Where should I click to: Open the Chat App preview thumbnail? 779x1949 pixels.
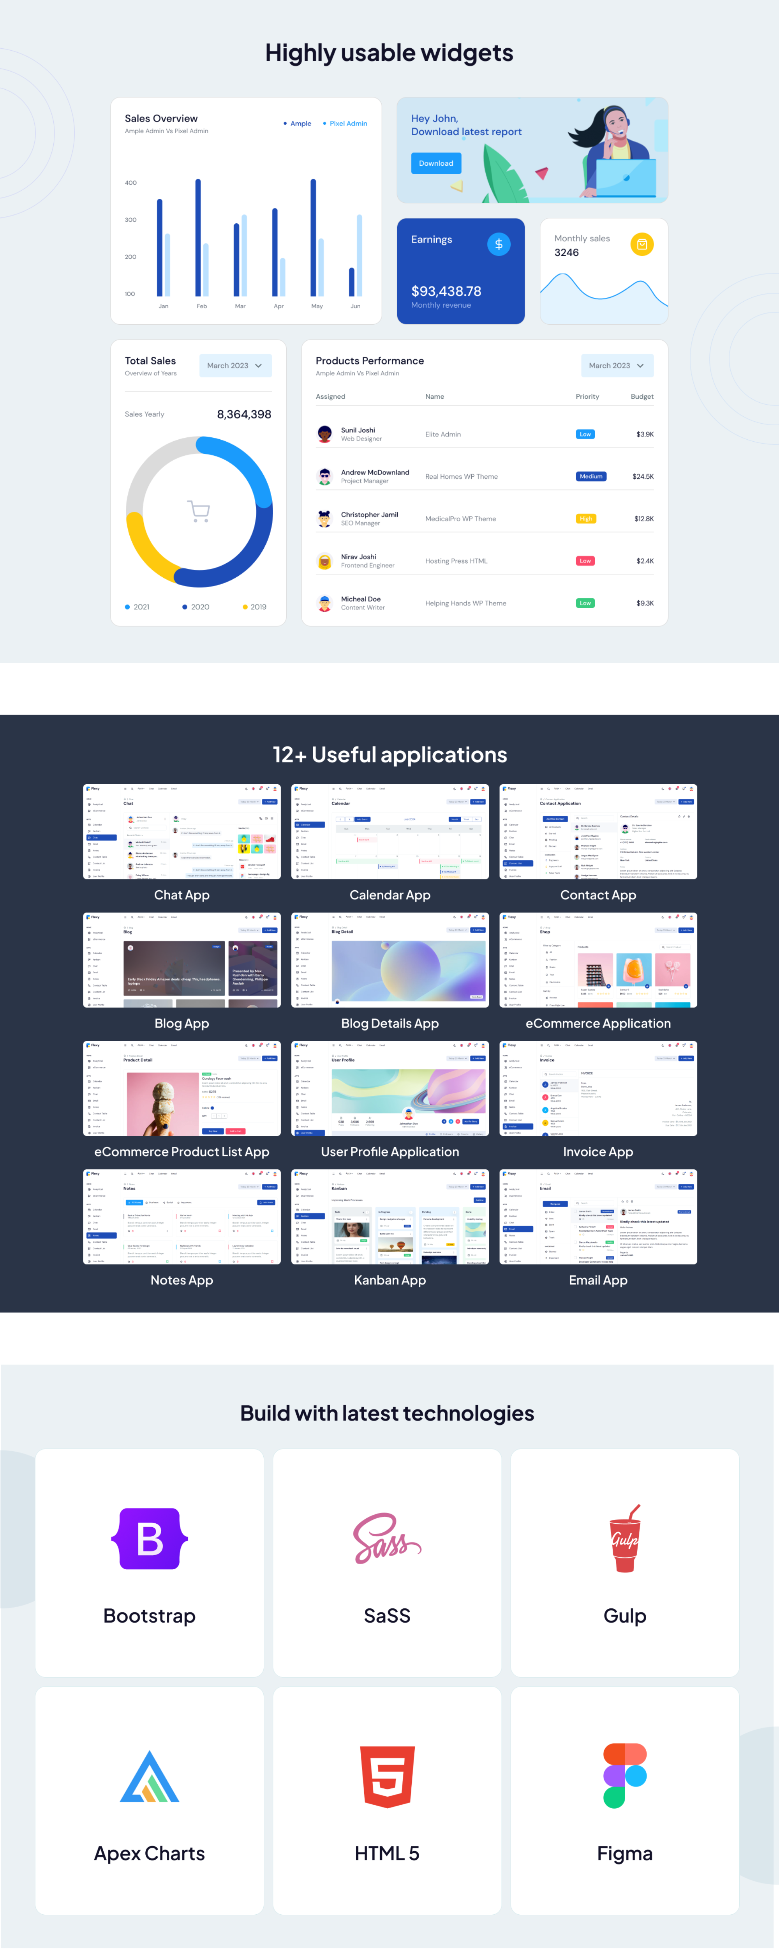tap(181, 831)
